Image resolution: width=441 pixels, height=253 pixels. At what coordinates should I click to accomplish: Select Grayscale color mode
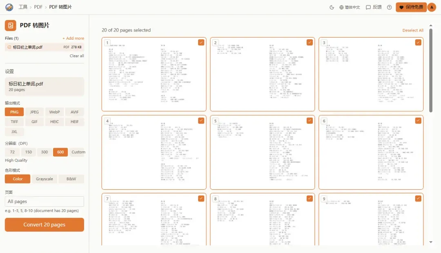click(44, 179)
